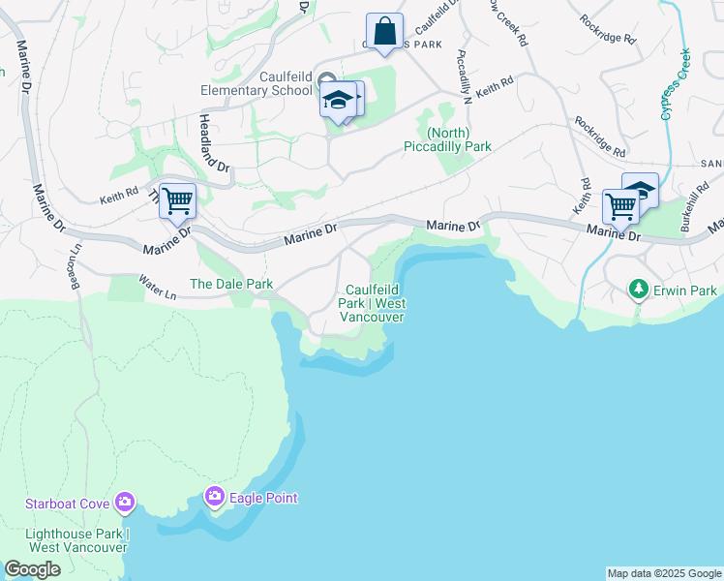724x581 pixels.
Task: Click the Google logo in the corner
Action: (32, 569)
